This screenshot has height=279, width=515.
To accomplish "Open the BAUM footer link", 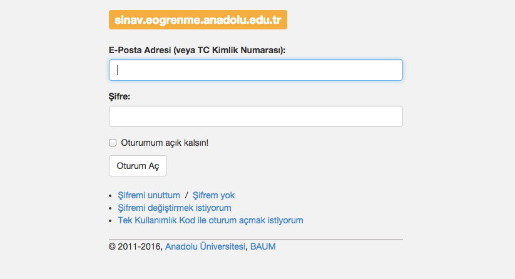I will [263, 246].
